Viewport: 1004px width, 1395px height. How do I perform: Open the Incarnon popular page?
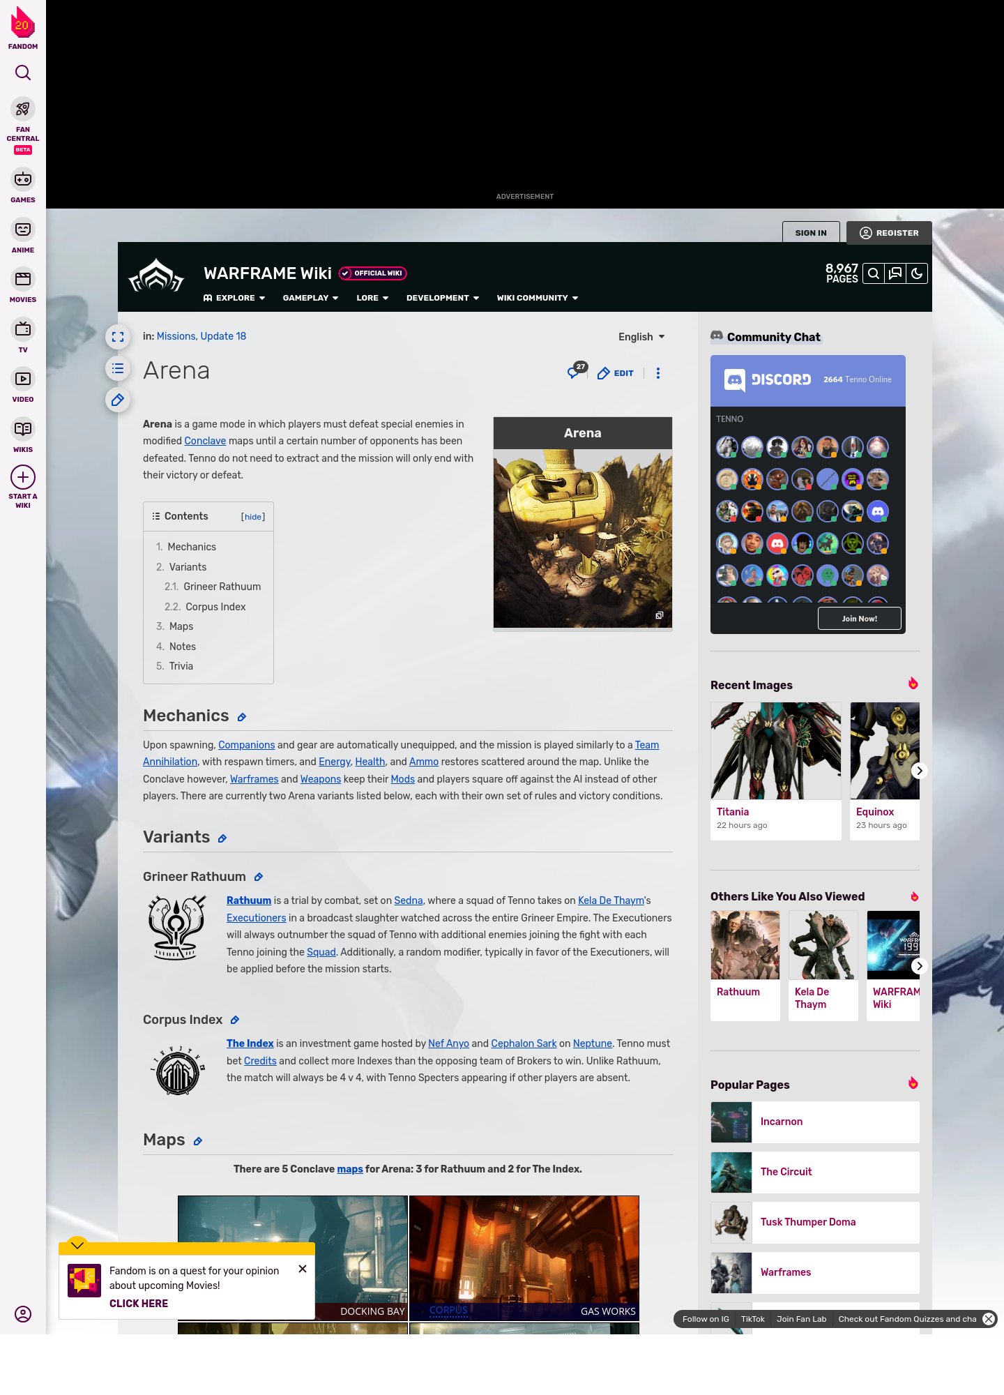pyautogui.click(x=815, y=1122)
